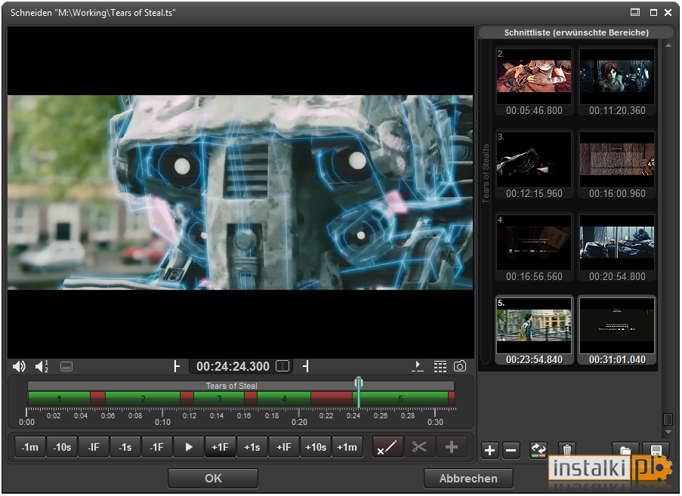Set cut-out marker right of timecode
682x496 pixels.
coord(306,366)
